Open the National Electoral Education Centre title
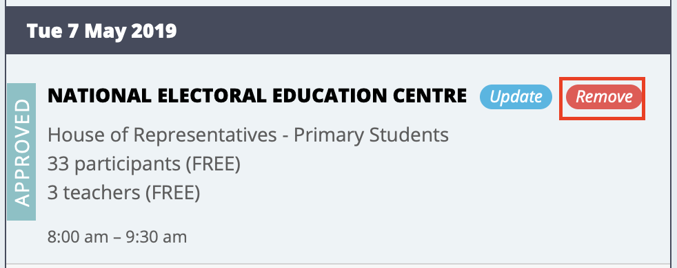 [257, 96]
